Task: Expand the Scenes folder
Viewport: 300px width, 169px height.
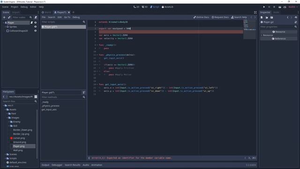Action: point(5,154)
